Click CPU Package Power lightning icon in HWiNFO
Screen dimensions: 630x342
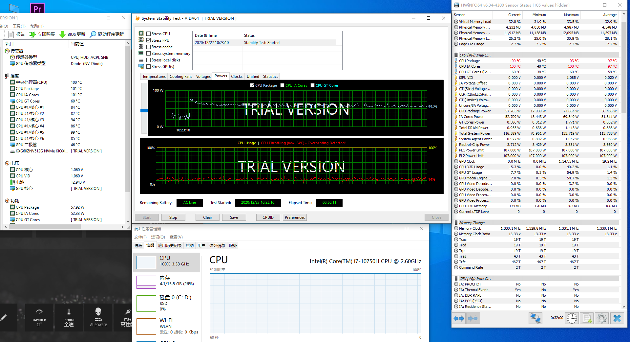point(456,111)
